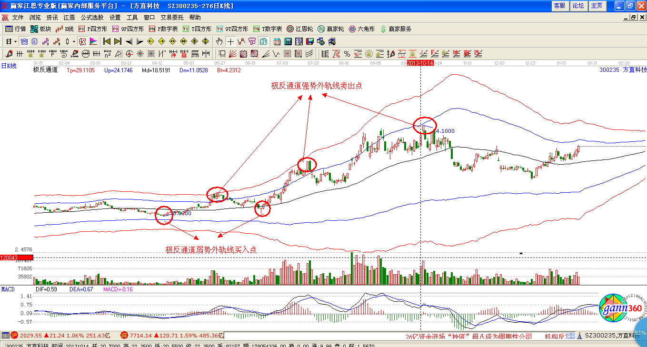Expand the candlestick style dropdown arrow

click(x=74, y=41)
